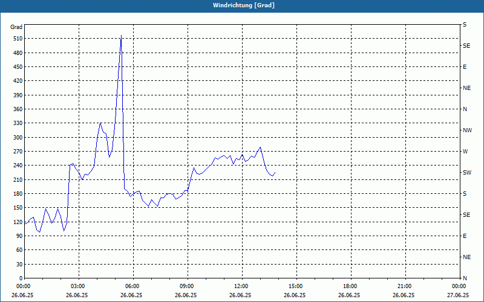Click the 03:00 time label

77,286
